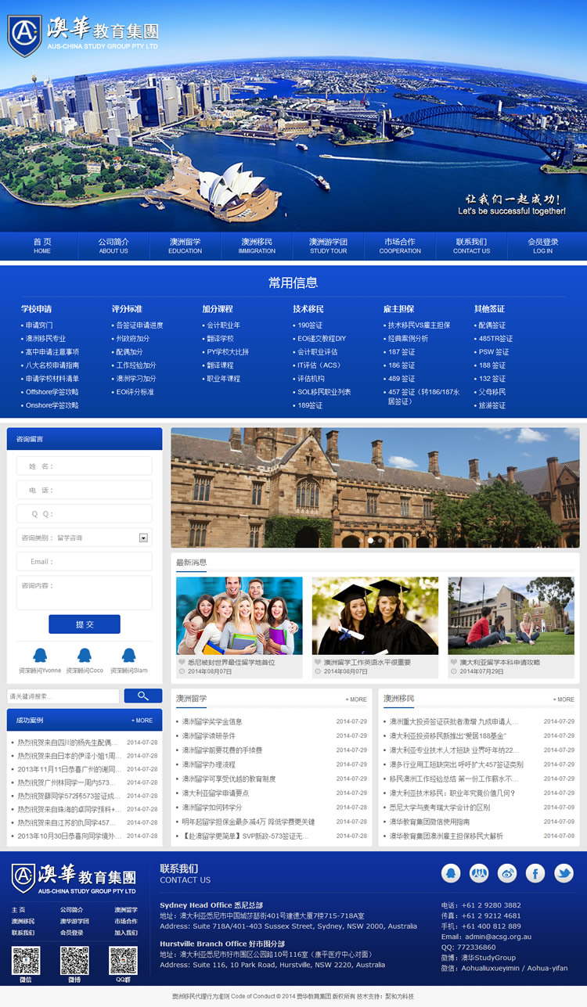Expand 澳洲移民 section via +MORE

tap(563, 700)
